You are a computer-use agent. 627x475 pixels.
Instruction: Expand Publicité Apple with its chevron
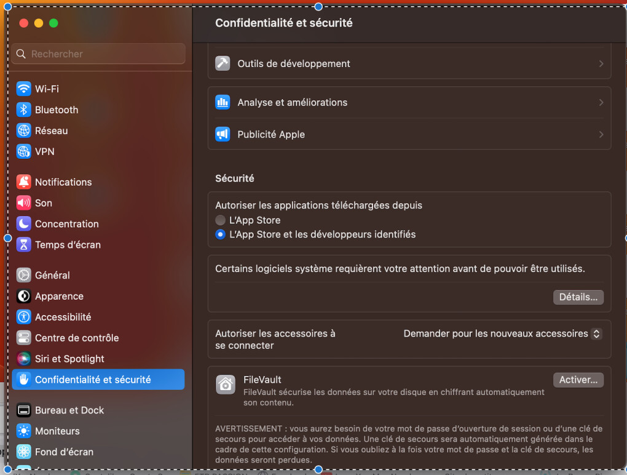pos(601,135)
